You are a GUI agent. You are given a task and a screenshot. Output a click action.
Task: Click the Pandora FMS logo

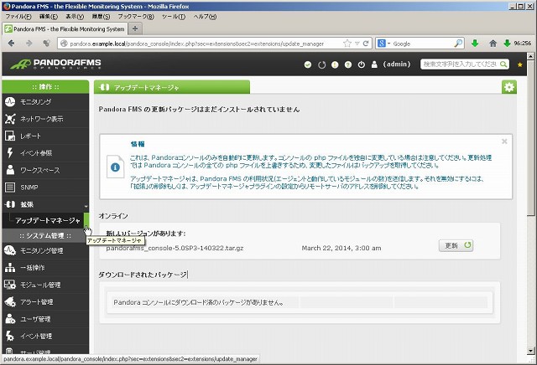click(55, 64)
